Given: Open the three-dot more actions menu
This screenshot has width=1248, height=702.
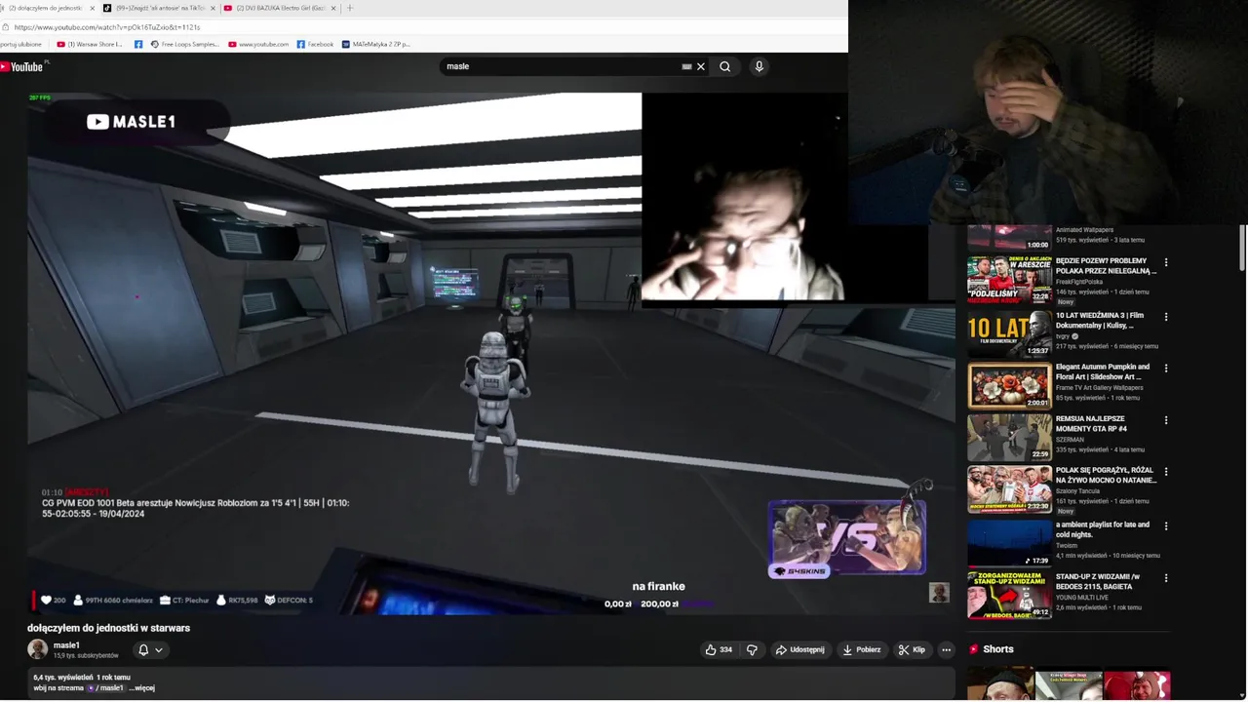Looking at the screenshot, I should click(x=946, y=649).
